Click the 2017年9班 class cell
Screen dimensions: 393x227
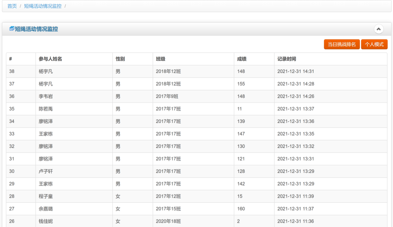coord(167,96)
